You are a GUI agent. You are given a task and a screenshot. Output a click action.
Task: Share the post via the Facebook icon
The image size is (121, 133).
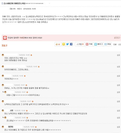[x=71, y=44]
